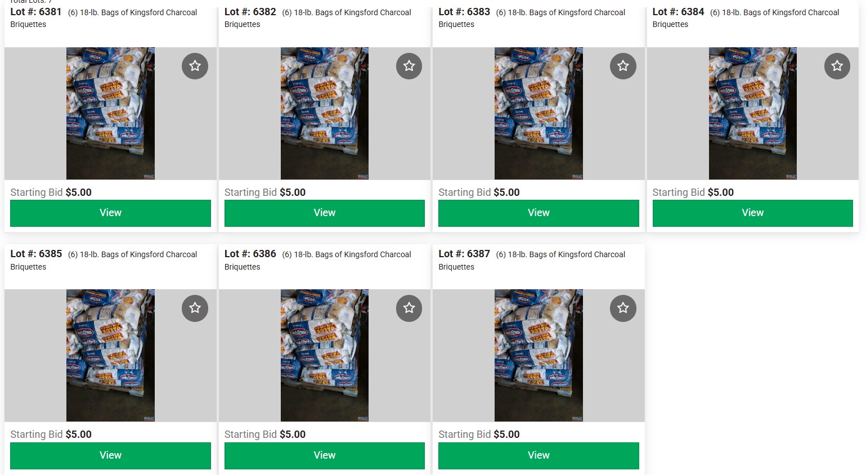Open the lot 6381 charcoal bags photo
Image resolution: width=866 pixels, height=475 pixels.
click(x=110, y=113)
